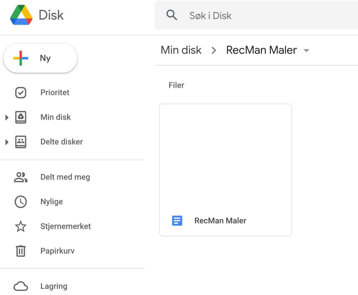Open Stjernemerket in the sidebar
This screenshot has height=295, width=358.
[66, 226]
